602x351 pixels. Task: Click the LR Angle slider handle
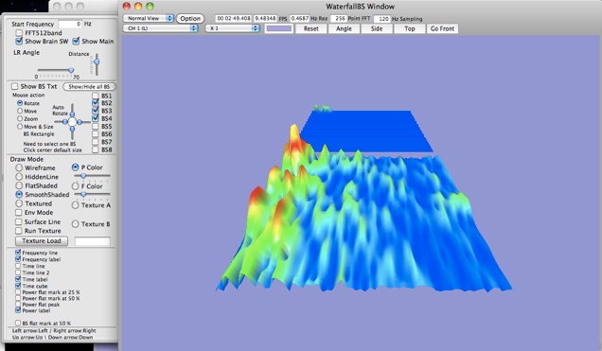(x=71, y=70)
